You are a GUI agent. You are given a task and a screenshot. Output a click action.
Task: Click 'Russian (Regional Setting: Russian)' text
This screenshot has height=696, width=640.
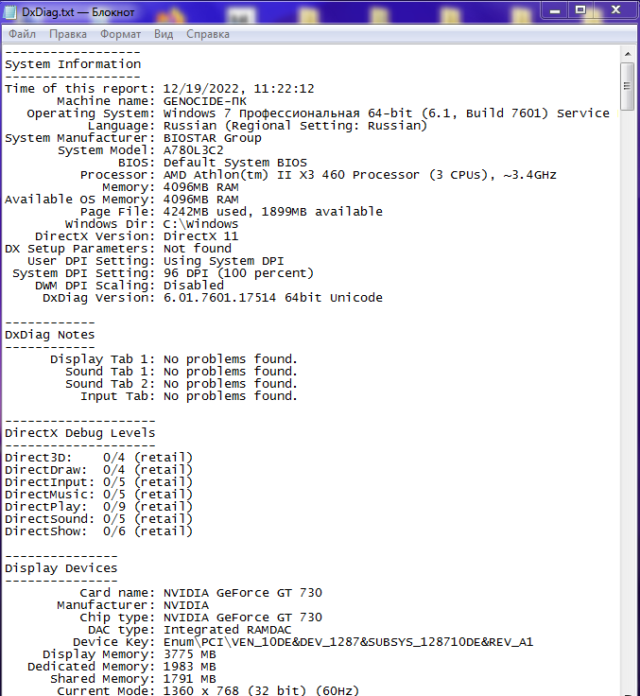[295, 126]
